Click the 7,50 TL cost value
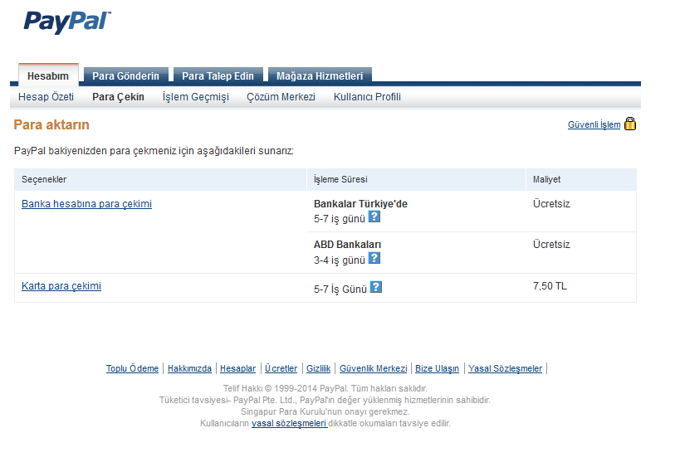Viewport: 685px width, 467px height. (550, 286)
